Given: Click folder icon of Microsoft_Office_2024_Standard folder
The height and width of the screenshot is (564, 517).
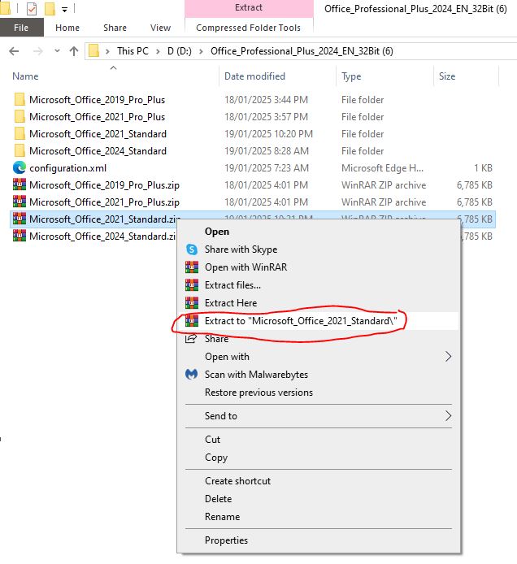Looking at the screenshot, I should pyautogui.click(x=20, y=150).
